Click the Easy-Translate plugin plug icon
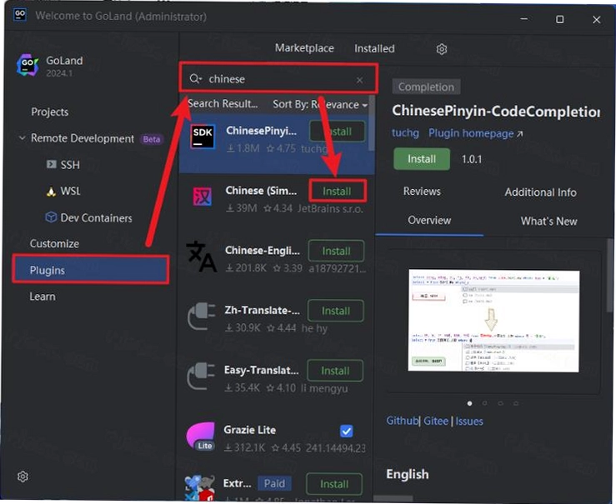Viewport: 616px width, 504px height. click(201, 377)
